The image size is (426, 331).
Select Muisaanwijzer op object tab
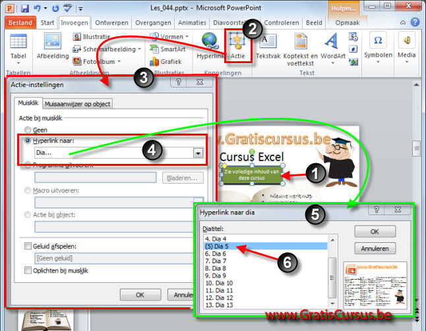pyautogui.click(x=77, y=104)
